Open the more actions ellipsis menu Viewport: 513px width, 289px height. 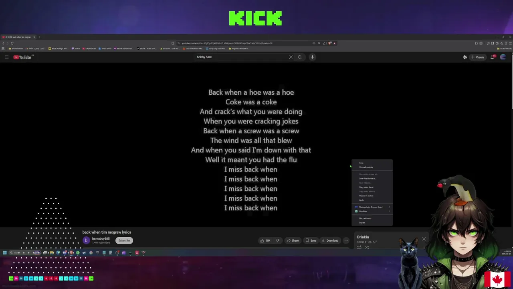pyautogui.click(x=346, y=240)
